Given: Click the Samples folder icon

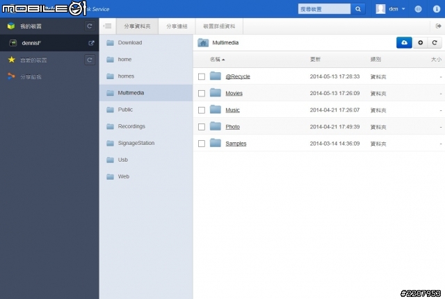Looking at the screenshot, I should click(x=216, y=143).
